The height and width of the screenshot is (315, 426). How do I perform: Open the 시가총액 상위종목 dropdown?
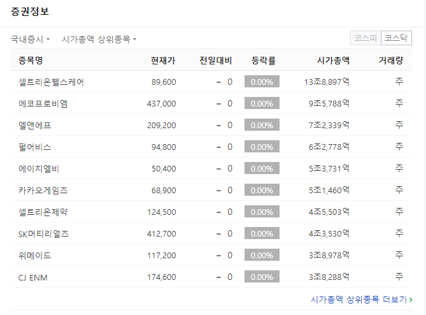(99, 39)
